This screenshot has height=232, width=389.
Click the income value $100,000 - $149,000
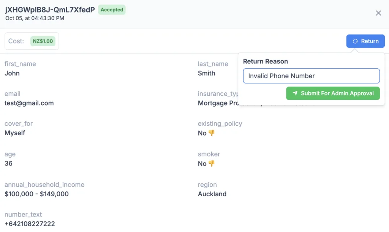tap(36, 194)
